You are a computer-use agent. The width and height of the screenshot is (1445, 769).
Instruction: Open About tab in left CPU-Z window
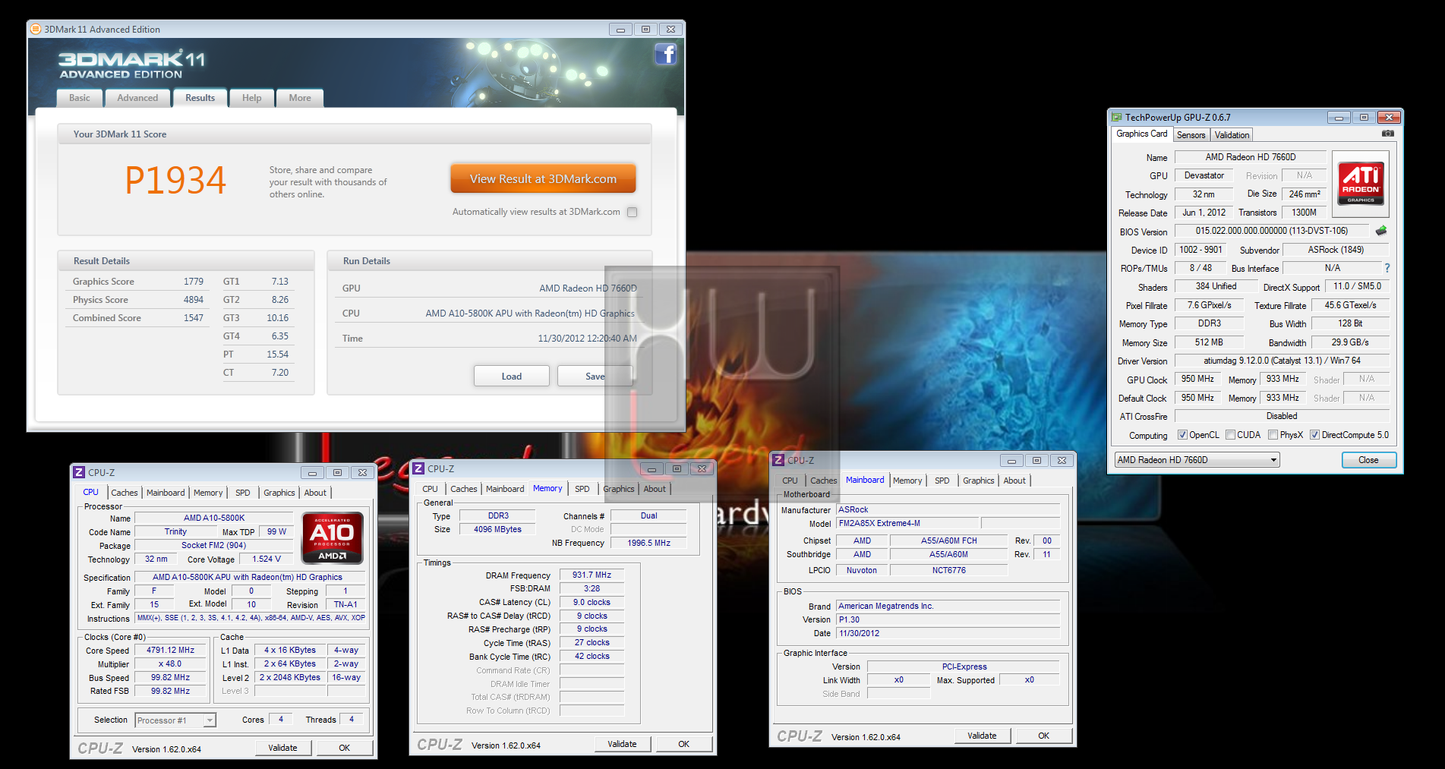[x=315, y=493]
